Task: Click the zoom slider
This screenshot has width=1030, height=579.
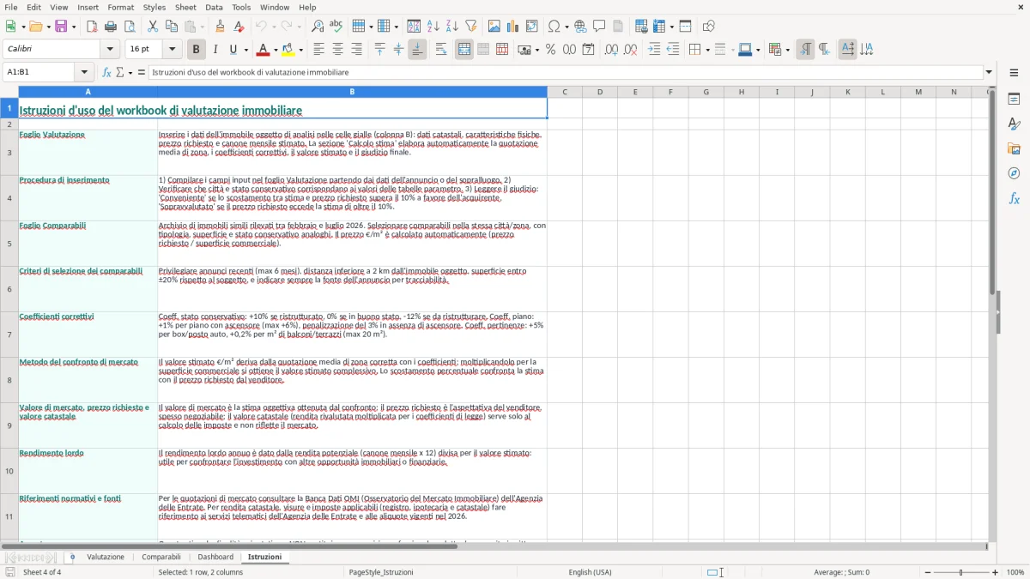Action: pos(960,572)
